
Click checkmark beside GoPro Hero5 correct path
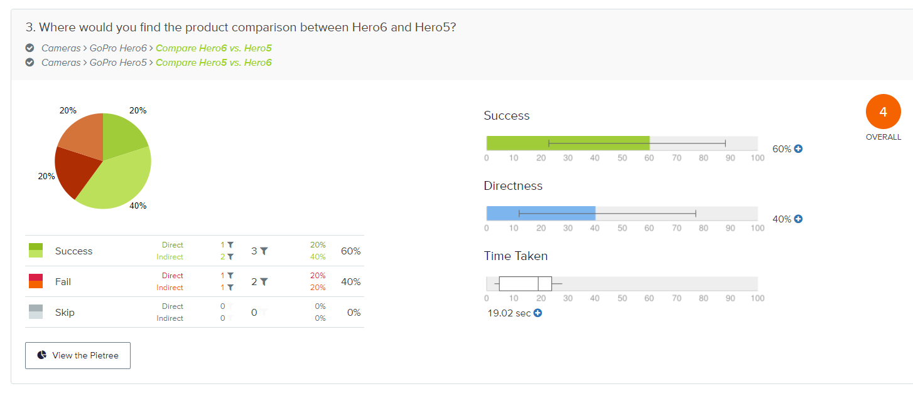[30, 62]
